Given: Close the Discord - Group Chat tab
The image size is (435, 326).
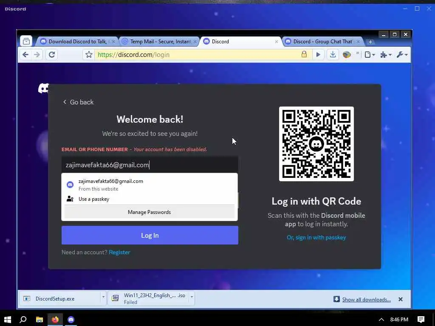Looking at the screenshot, I should (x=358, y=42).
